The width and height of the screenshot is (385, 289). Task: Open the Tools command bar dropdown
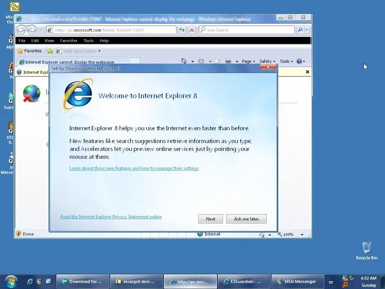pyautogui.click(x=286, y=61)
